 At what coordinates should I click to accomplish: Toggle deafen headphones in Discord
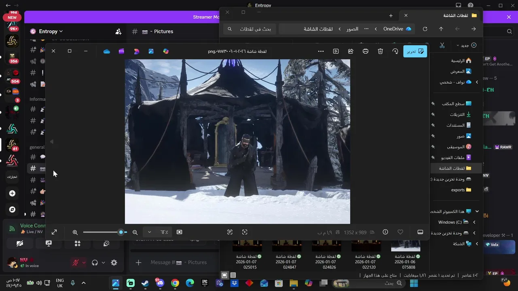(x=95, y=263)
